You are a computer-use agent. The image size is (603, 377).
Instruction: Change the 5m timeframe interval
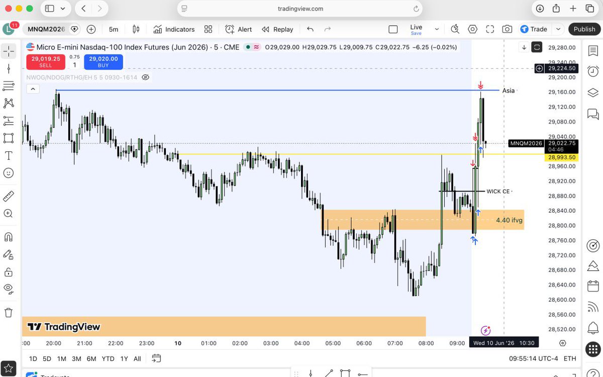pyautogui.click(x=114, y=29)
